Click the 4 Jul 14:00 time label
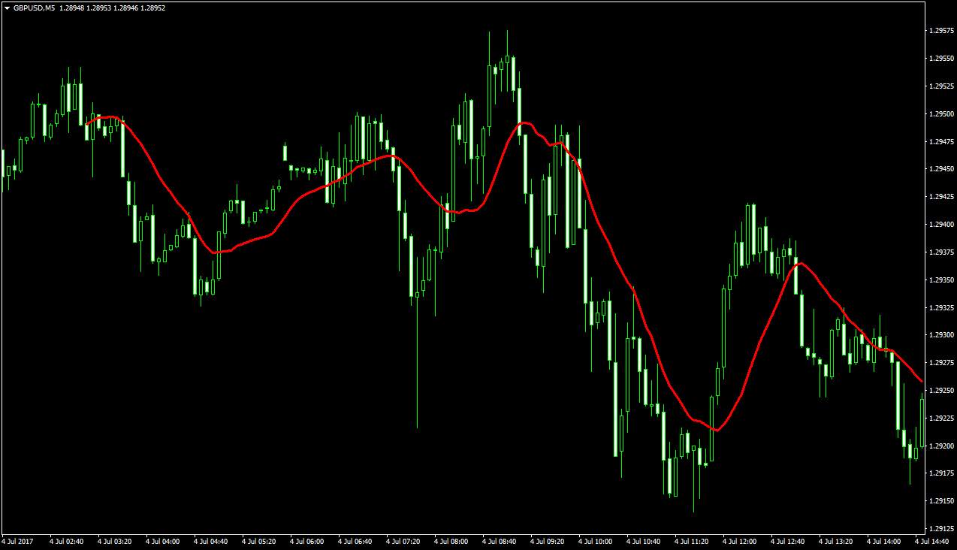Viewport: 957px width, 550px height. tap(884, 541)
